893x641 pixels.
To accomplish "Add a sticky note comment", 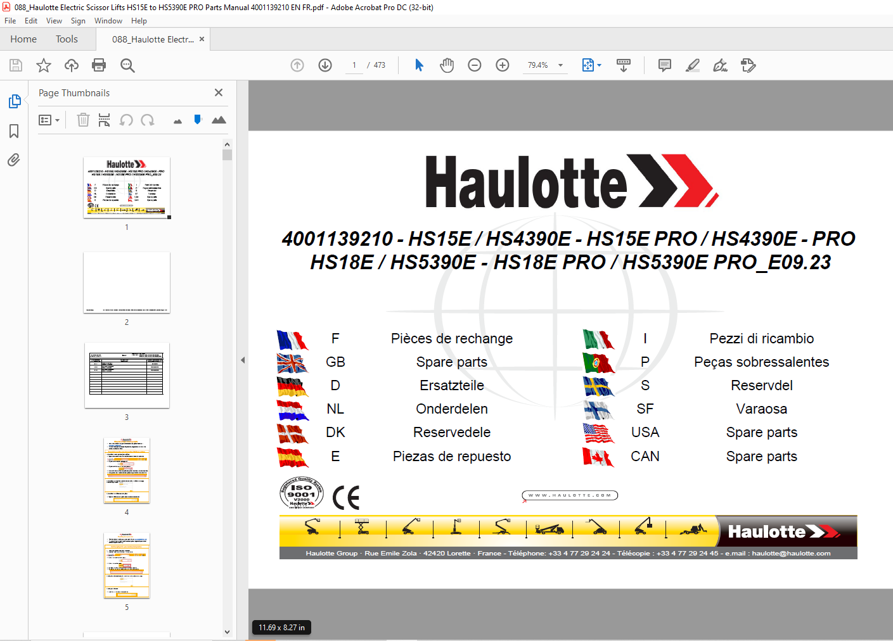I will click(665, 65).
